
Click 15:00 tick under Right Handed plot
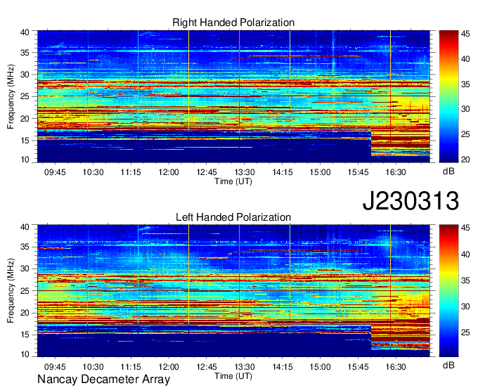(320, 172)
